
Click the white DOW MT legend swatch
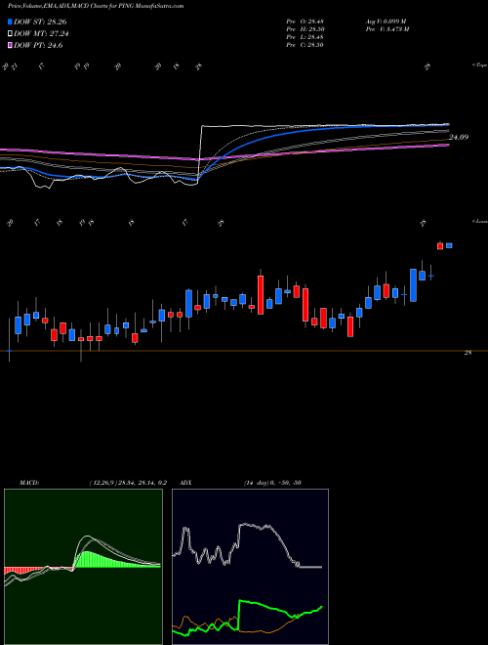point(10,34)
